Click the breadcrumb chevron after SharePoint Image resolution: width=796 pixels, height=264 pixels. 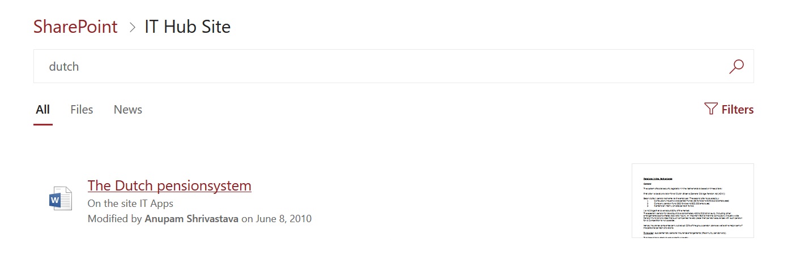pos(133,27)
